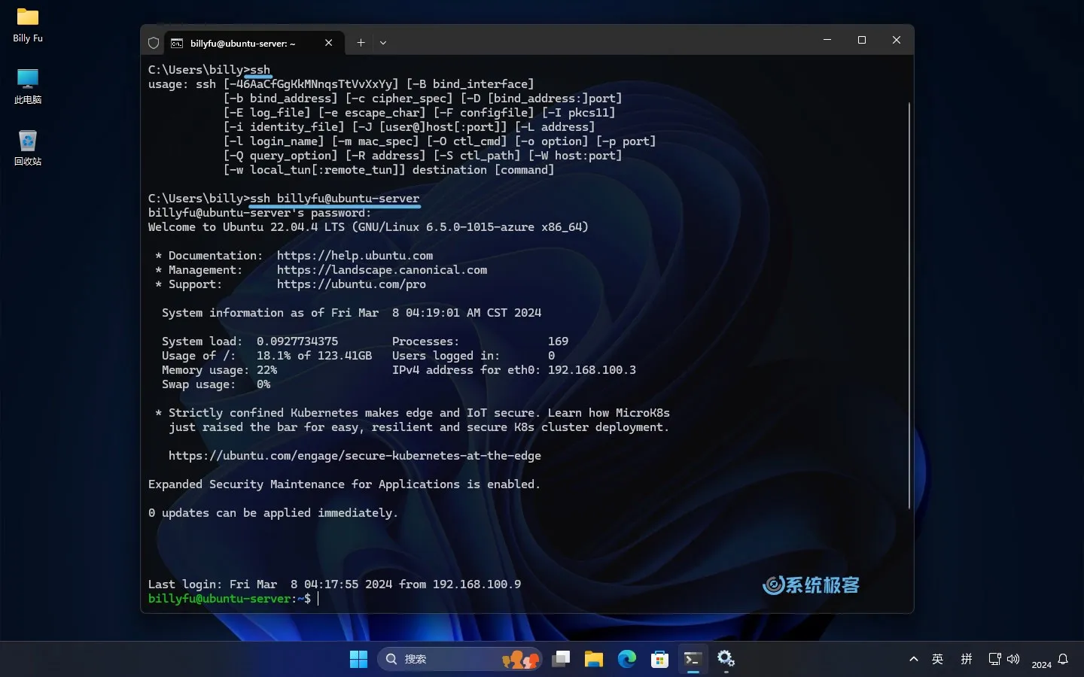Viewport: 1084px width, 677px height.
Task: Mute audio via the speaker tray icon
Action: [x=1015, y=658]
